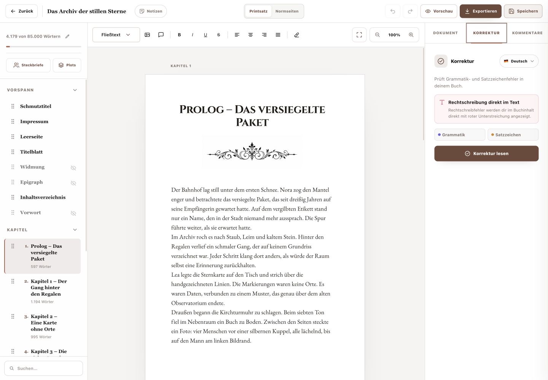Click the Korrektur checkmark icon
Image resolution: width=548 pixels, height=380 pixels.
(441, 61)
